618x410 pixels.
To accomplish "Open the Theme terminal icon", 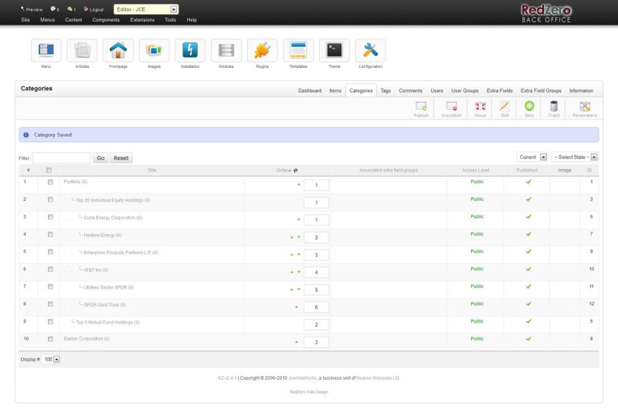I will [334, 50].
